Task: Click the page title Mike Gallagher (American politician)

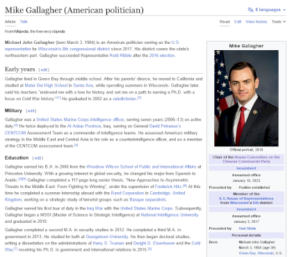Action: tap(74, 10)
